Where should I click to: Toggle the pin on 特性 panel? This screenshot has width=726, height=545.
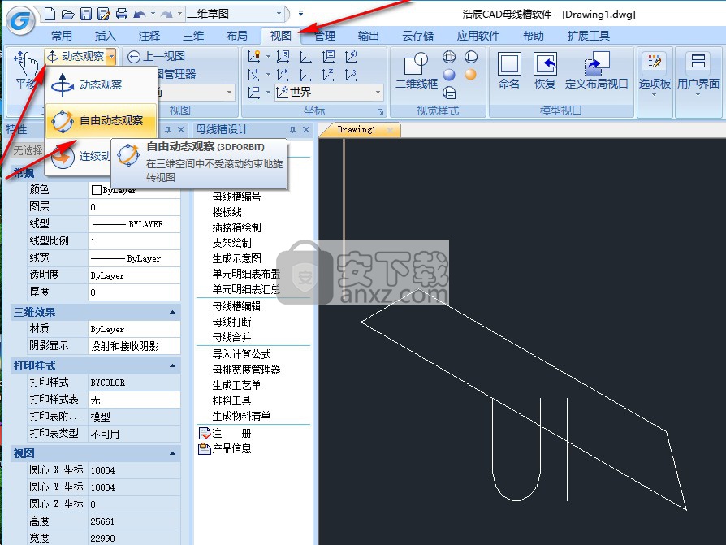point(167,130)
